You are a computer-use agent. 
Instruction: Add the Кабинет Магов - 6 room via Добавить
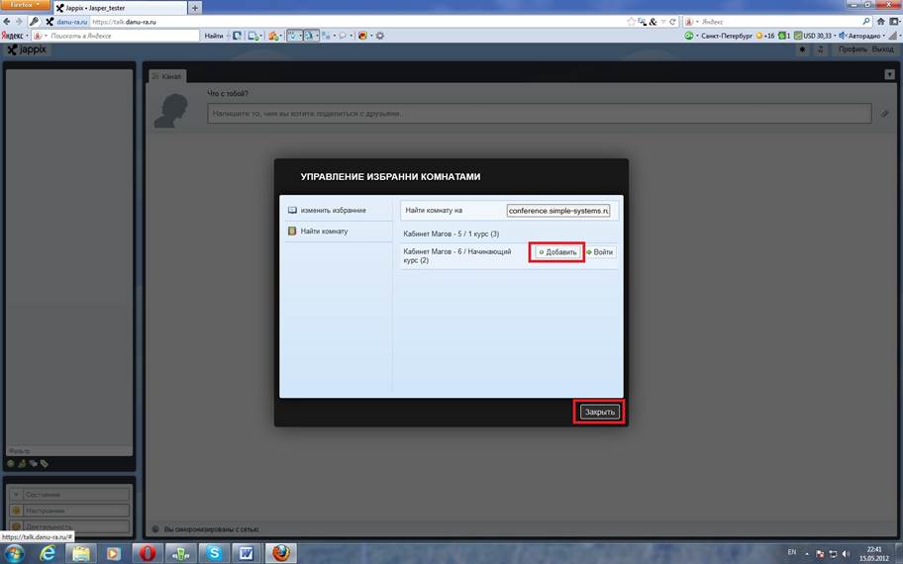pyautogui.click(x=556, y=252)
